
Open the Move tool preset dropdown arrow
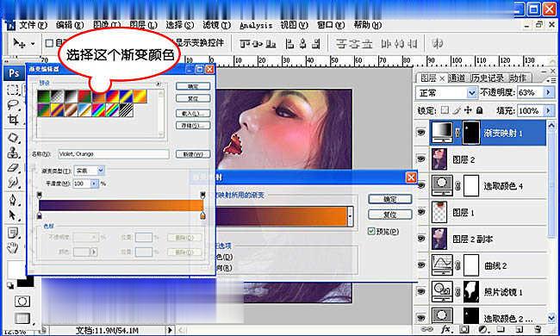tap(33, 44)
